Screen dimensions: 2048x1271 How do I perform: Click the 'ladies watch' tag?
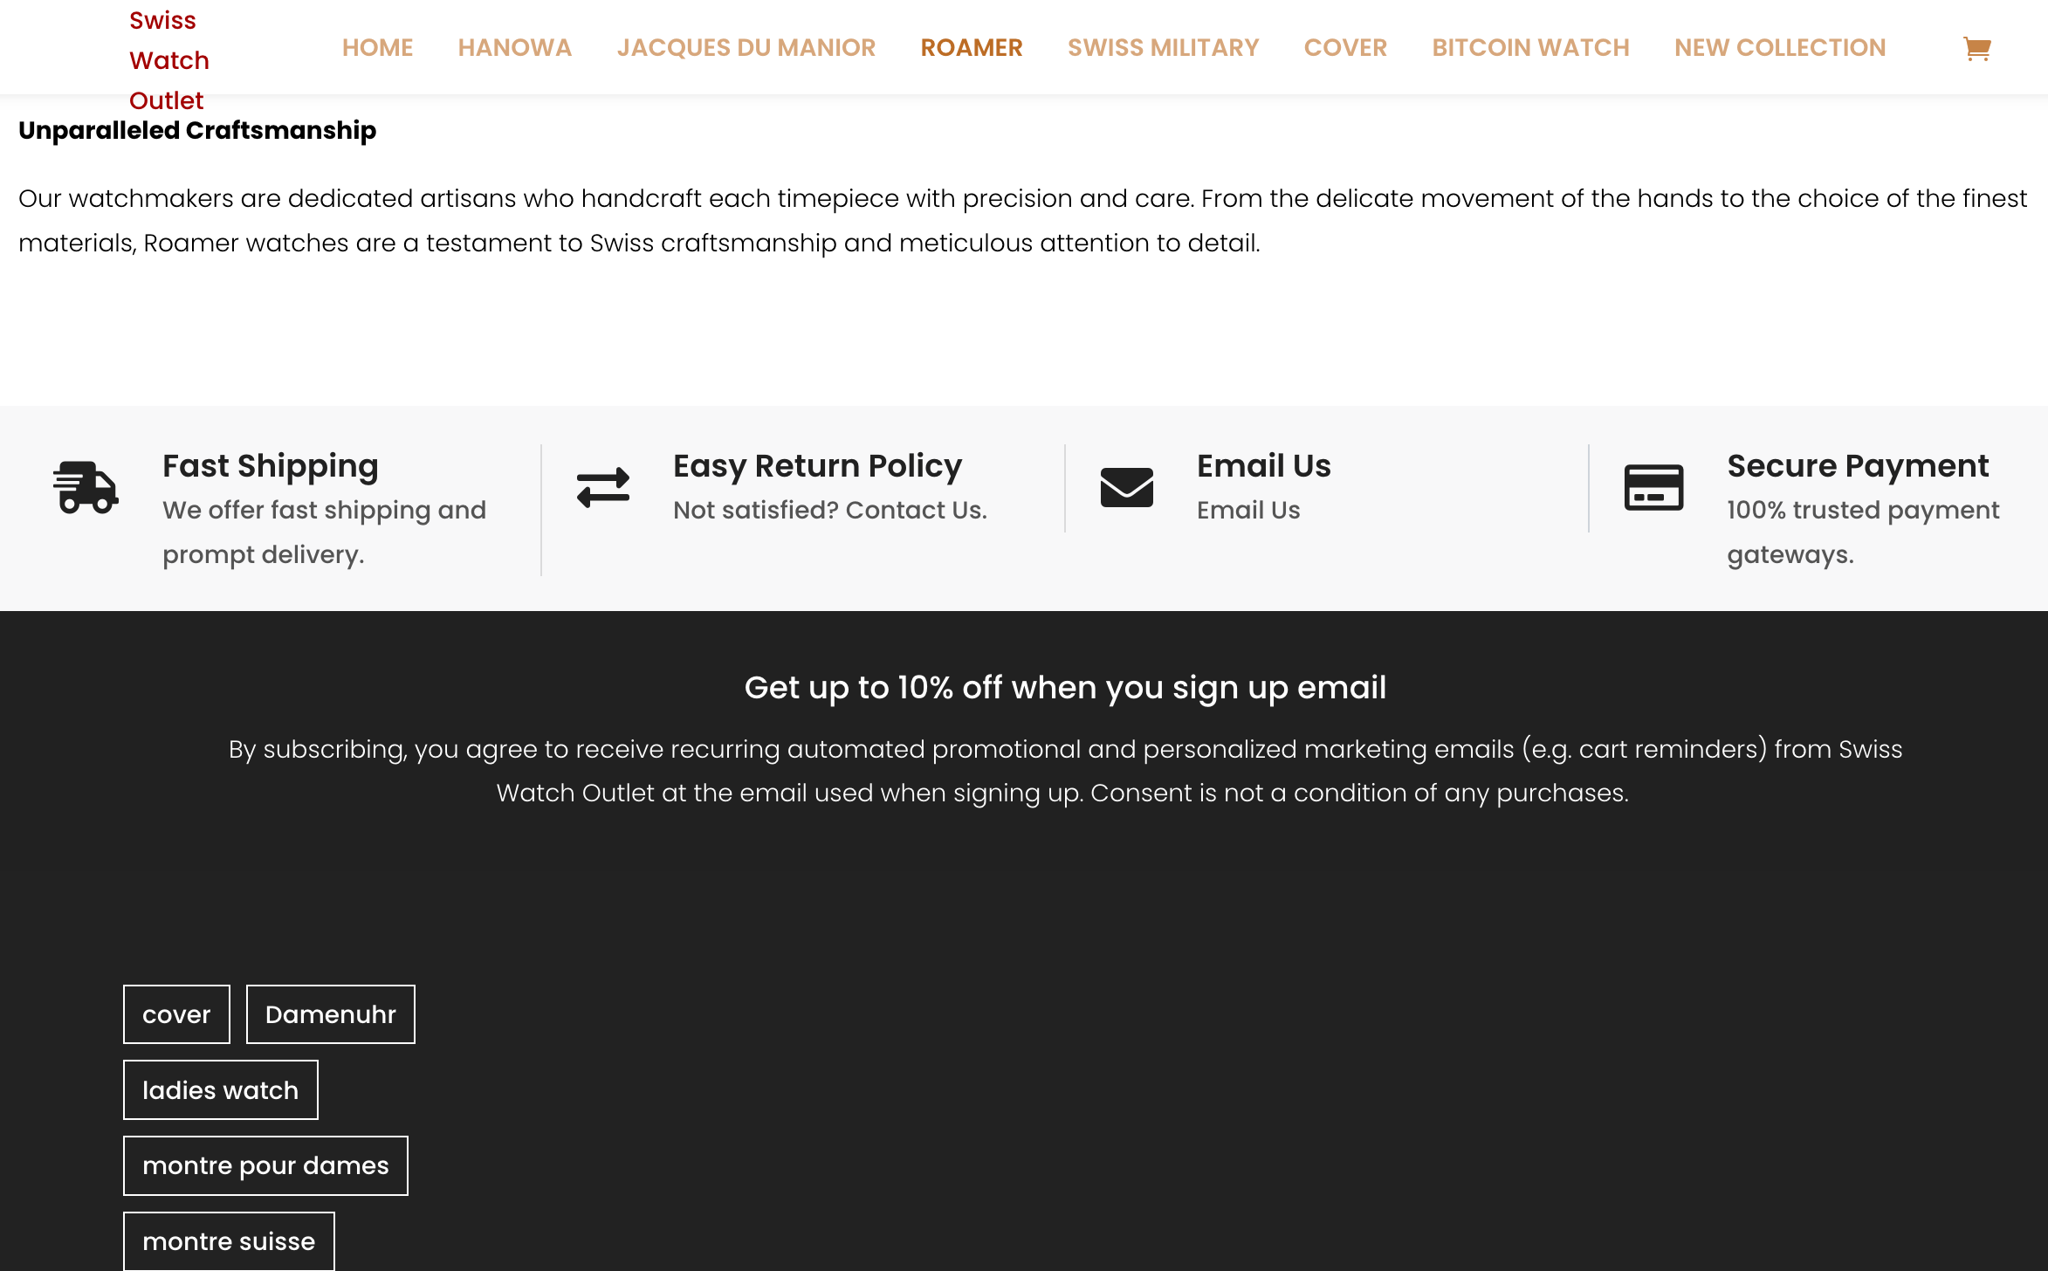point(221,1090)
